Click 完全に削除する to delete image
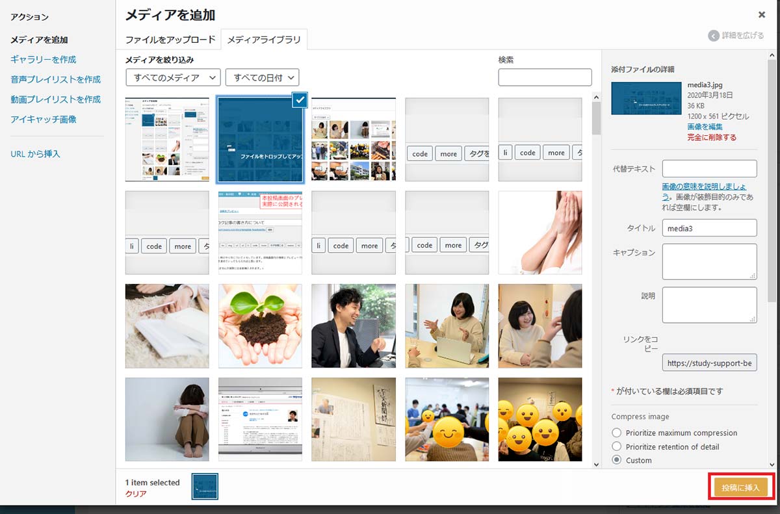Screen dimensions: 780x514 point(712,137)
